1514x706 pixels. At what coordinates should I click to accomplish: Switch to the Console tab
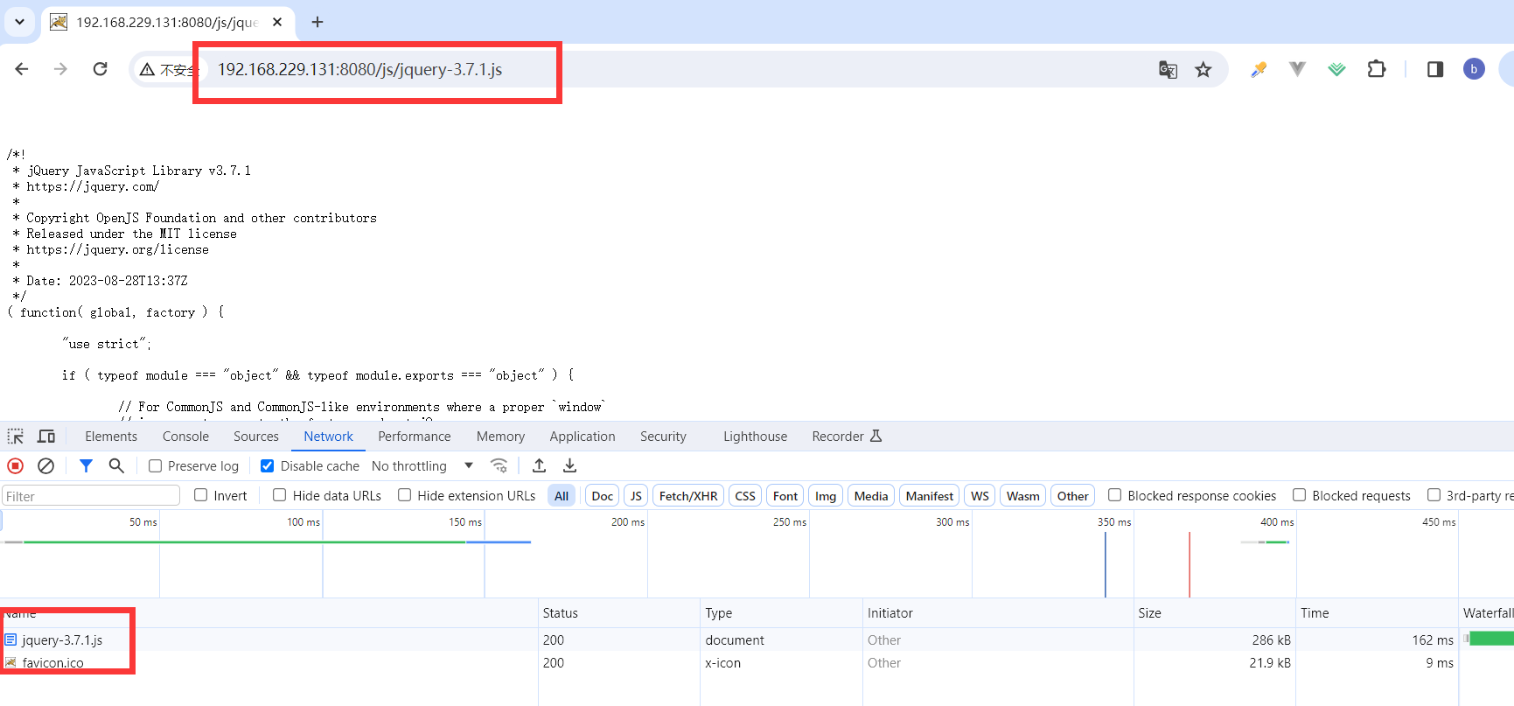pos(185,436)
